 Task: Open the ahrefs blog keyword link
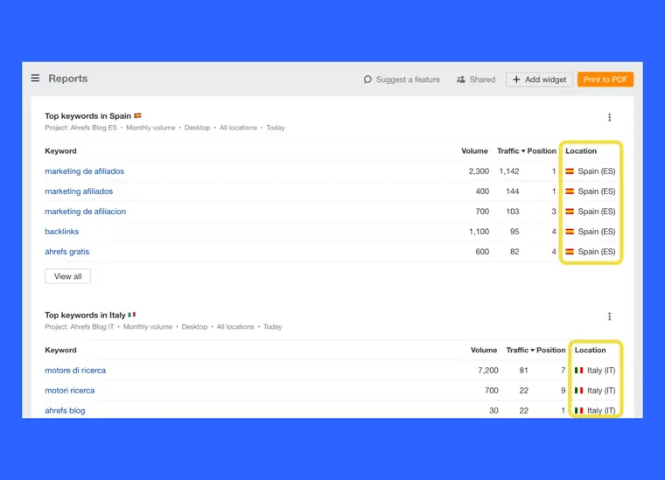tap(65, 411)
